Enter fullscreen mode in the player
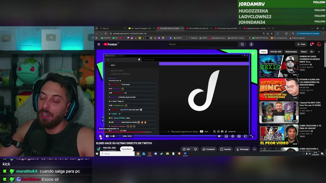The image size is (326, 183). coord(252,136)
